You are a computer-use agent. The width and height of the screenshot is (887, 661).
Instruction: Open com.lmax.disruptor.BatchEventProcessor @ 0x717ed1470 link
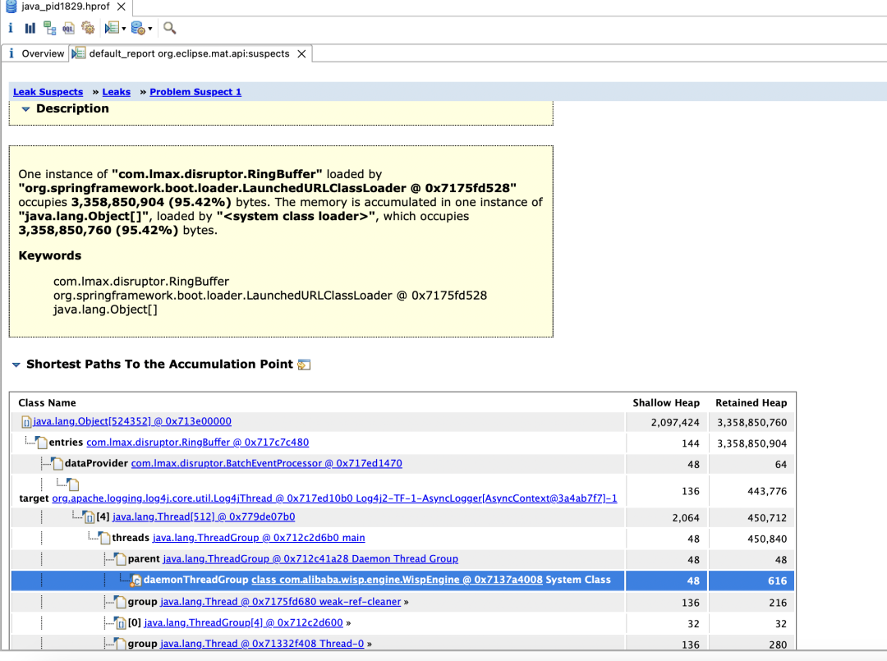pos(266,463)
